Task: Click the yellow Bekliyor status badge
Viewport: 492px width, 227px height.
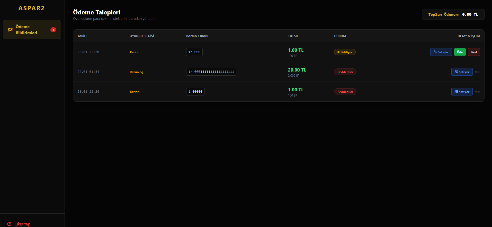Action: click(345, 52)
